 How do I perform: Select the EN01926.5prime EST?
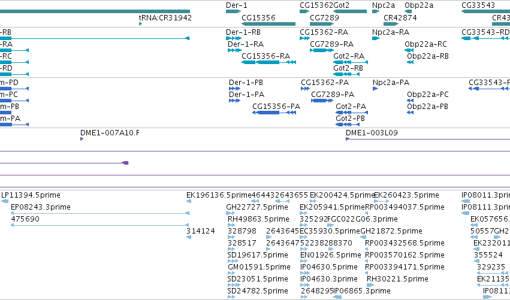point(303,261)
